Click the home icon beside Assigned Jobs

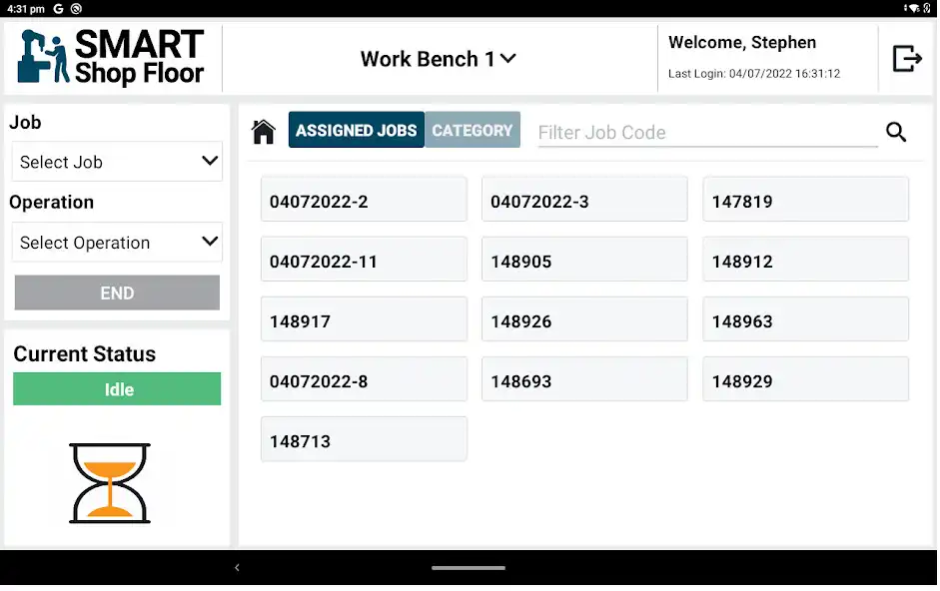click(x=264, y=130)
